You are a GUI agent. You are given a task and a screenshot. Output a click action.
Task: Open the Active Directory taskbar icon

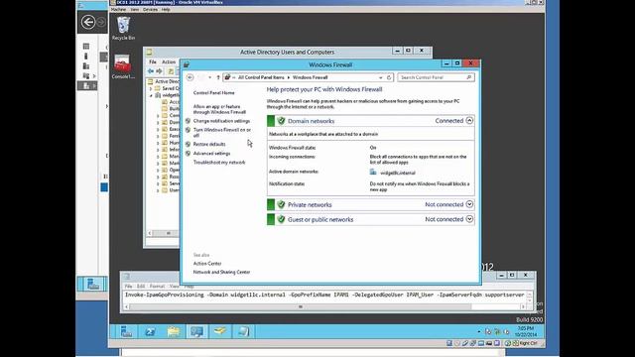coord(220,331)
